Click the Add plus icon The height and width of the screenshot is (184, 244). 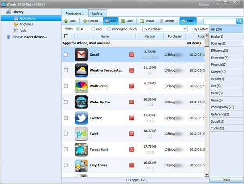(66, 21)
